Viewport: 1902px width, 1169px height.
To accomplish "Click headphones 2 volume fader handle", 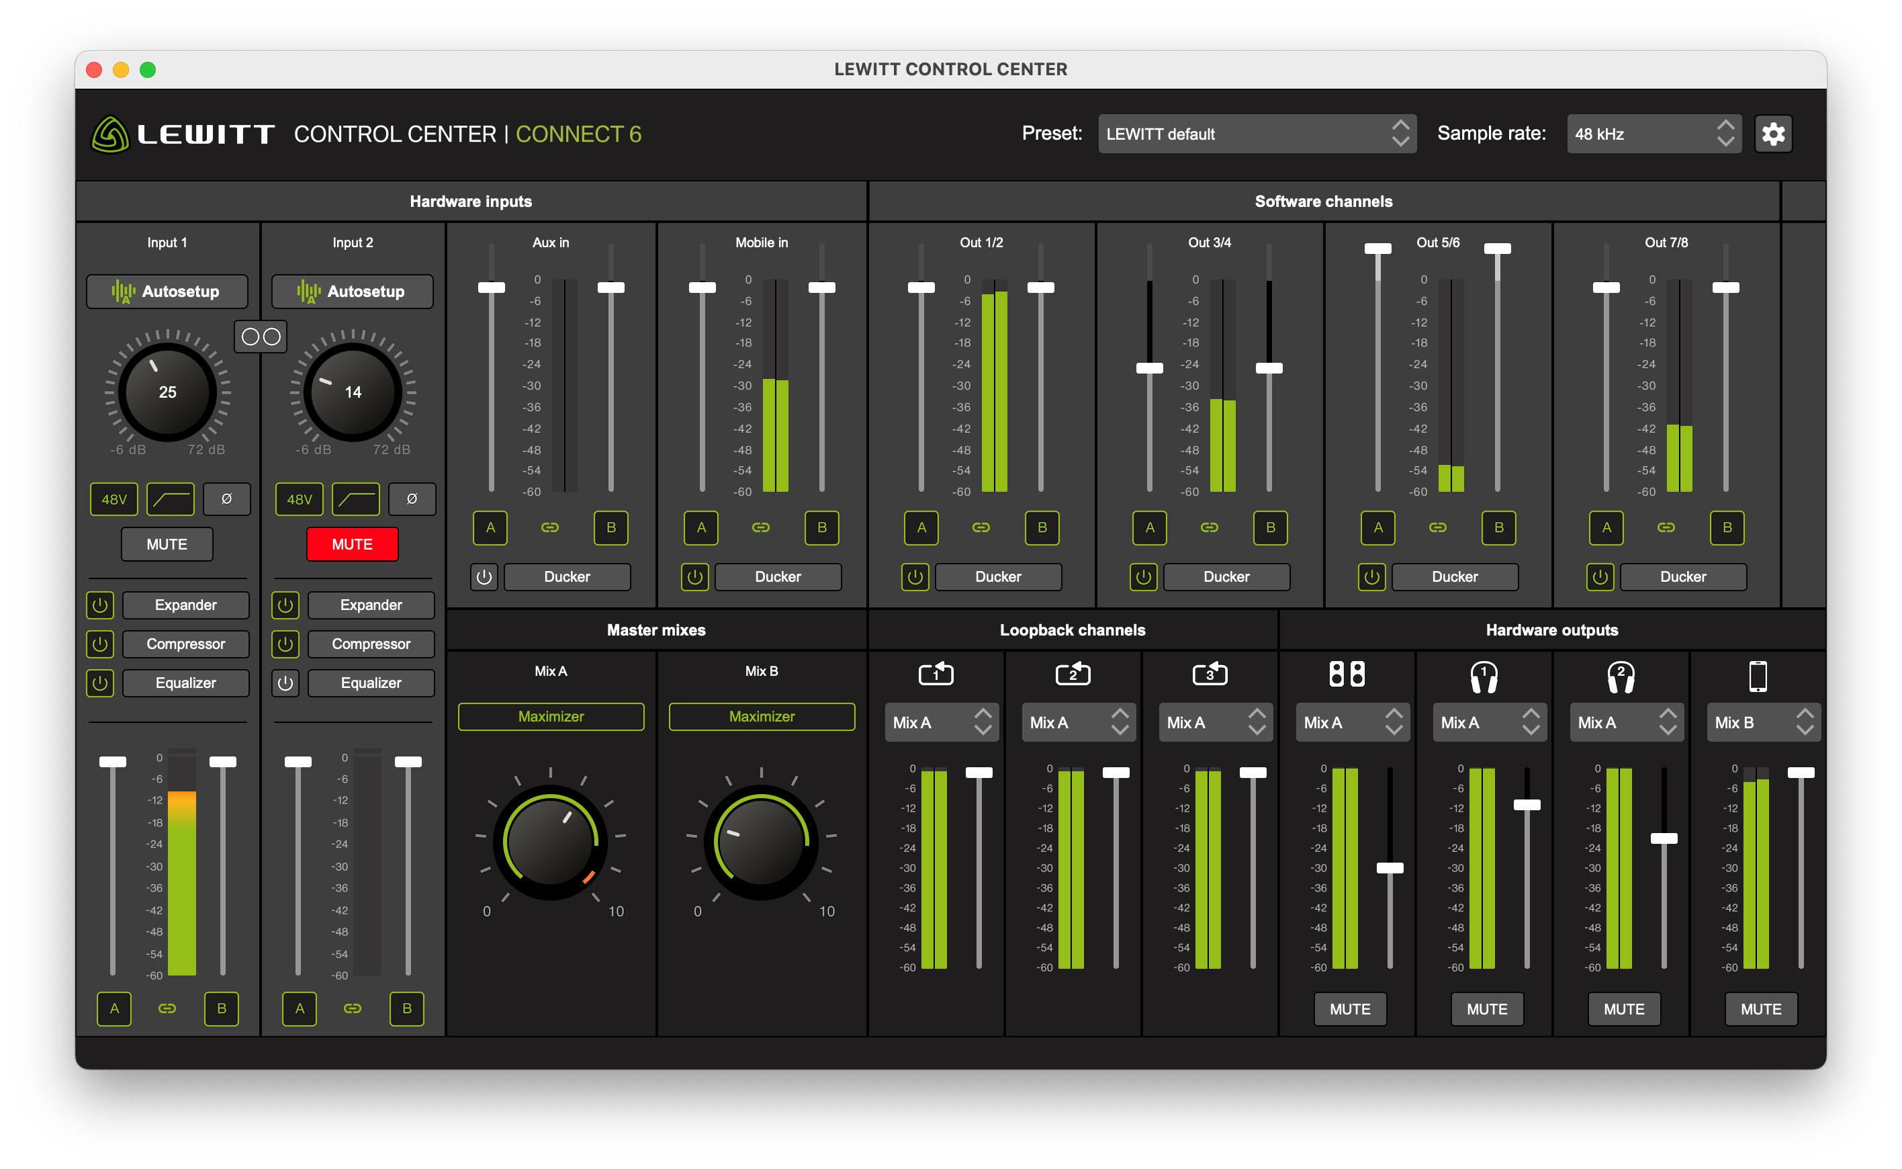I will [1663, 838].
